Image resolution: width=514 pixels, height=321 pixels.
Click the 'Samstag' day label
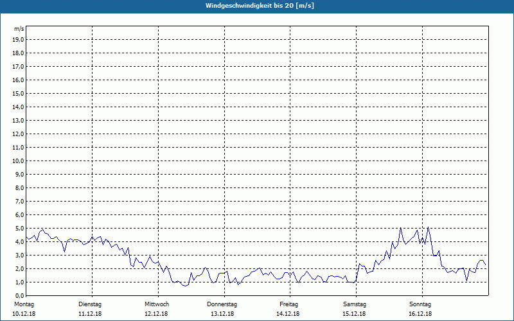click(355, 304)
